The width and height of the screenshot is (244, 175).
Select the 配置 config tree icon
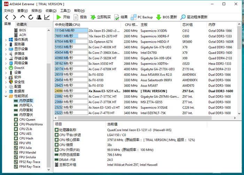pos(11,87)
